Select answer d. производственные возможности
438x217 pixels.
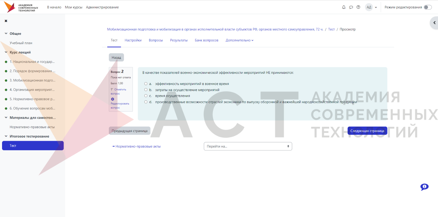(x=146, y=102)
